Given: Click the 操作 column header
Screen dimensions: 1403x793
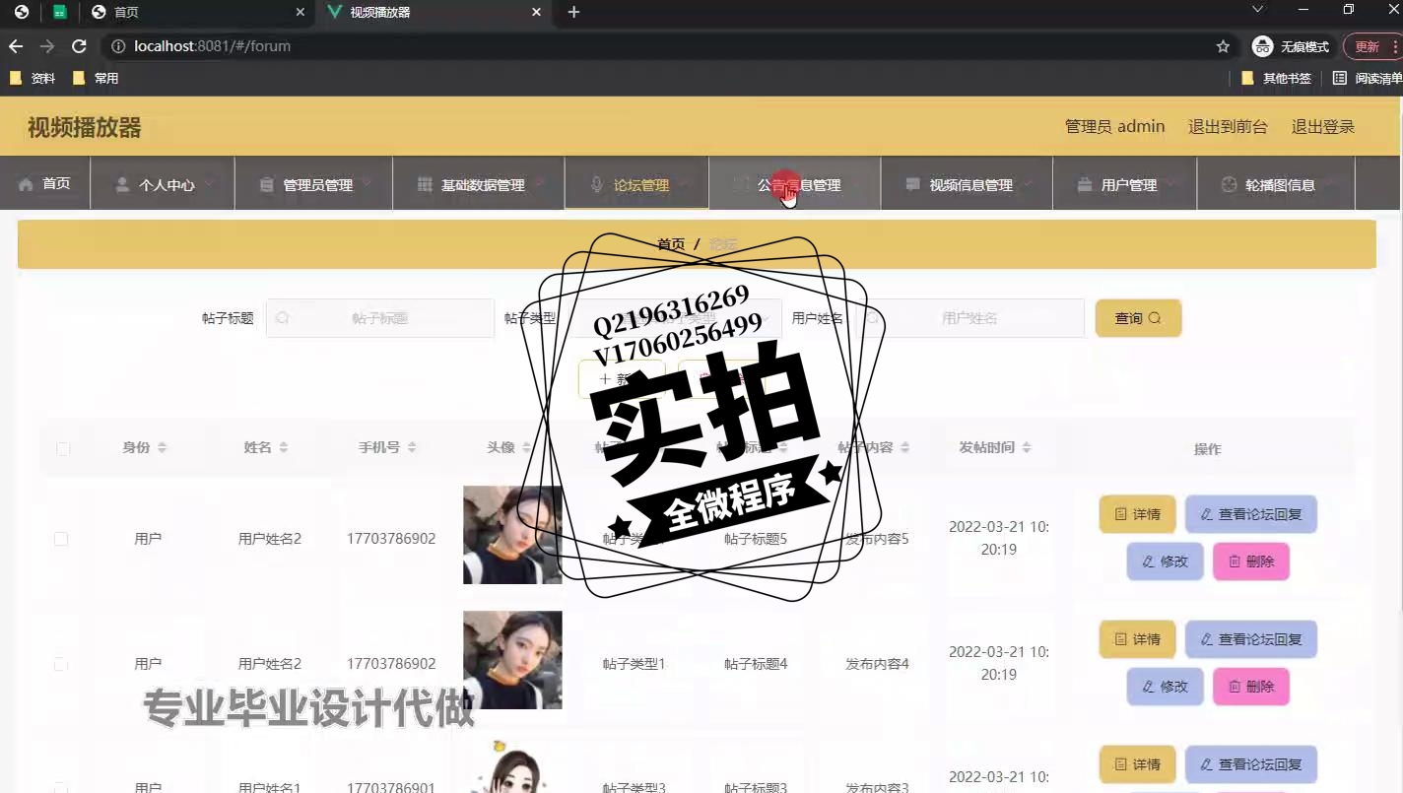Looking at the screenshot, I should point(1207,449).
